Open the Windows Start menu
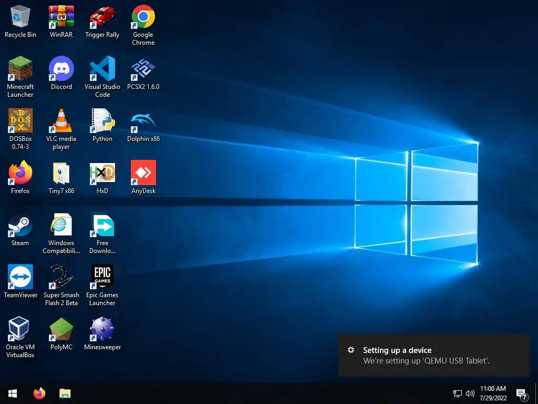538x404 pixels. [x=13, y=393]
